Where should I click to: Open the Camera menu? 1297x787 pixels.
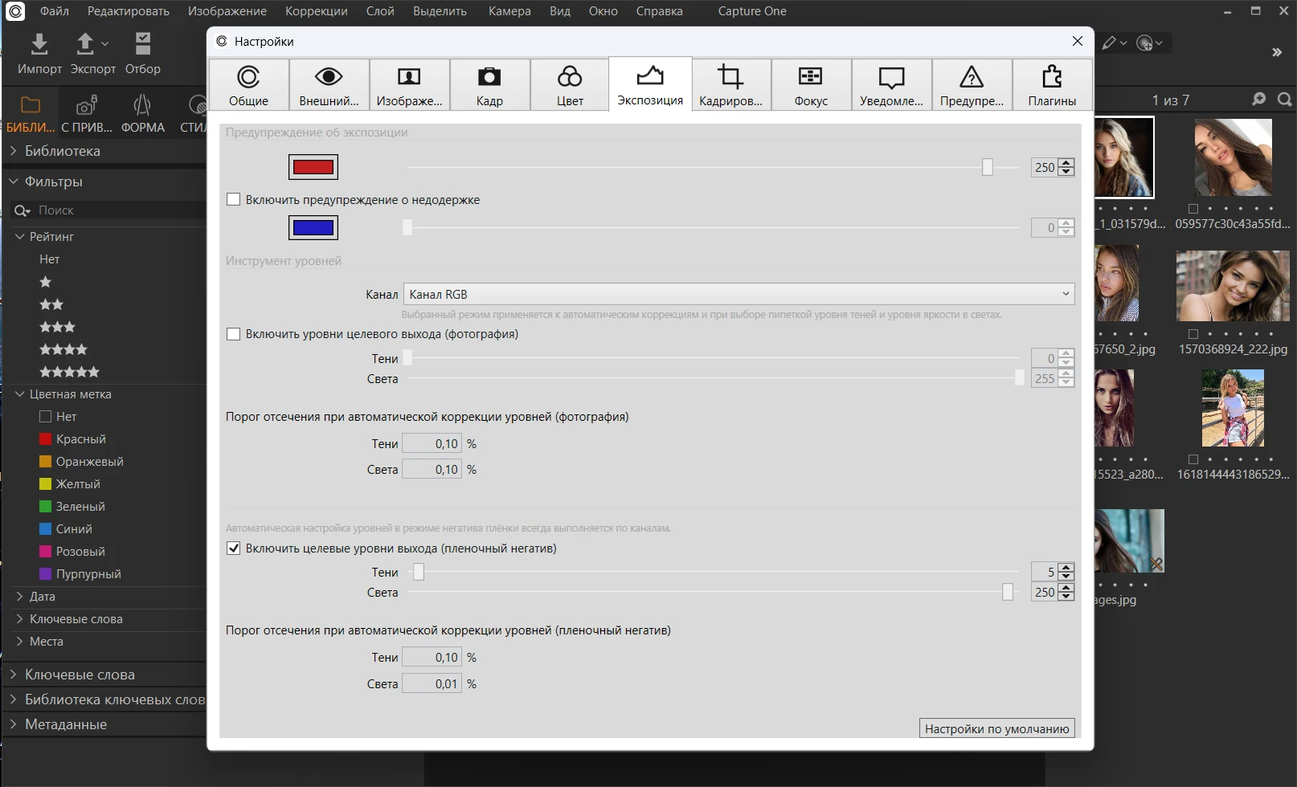pyautogui.click(x=509, y=11)
